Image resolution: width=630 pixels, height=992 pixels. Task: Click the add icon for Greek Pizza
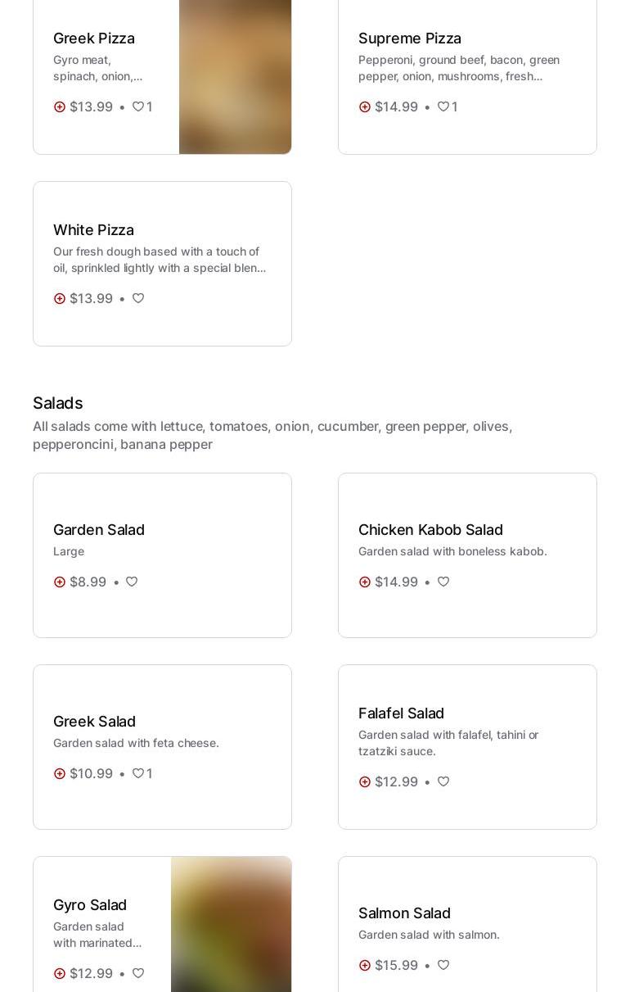[60, 106]
